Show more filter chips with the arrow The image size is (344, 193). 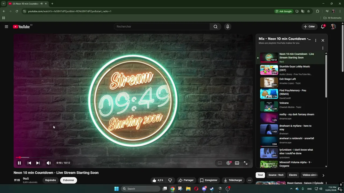coord(323,175)
